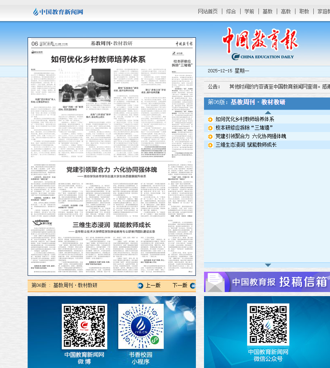
Task: Open the 职教 navigation item
Action: coord(304,11)
